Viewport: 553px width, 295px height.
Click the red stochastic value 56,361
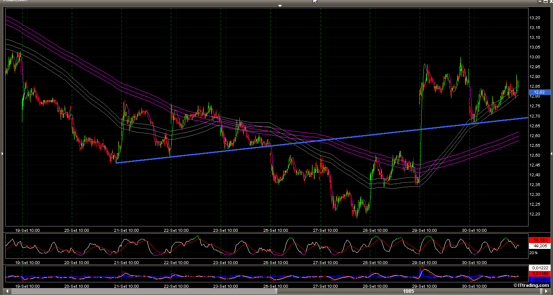[539, 240]
